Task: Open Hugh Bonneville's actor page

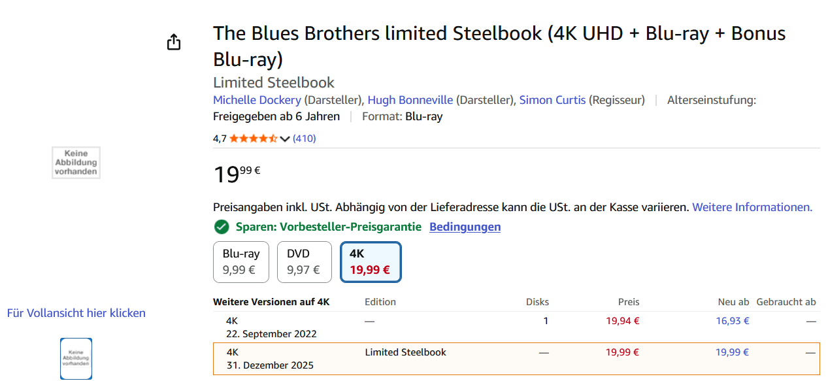Action: pyautogui.click(x=410, y=100)
